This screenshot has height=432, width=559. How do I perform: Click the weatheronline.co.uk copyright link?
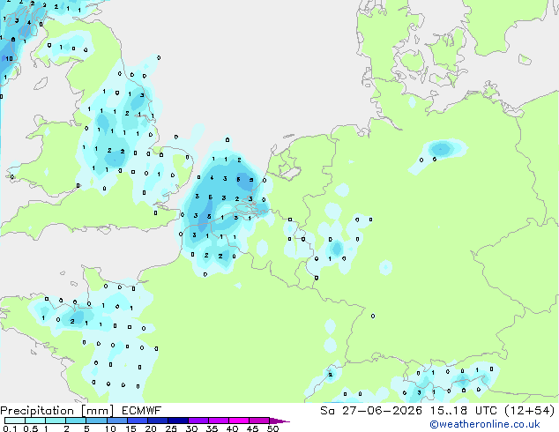(485, 424)
